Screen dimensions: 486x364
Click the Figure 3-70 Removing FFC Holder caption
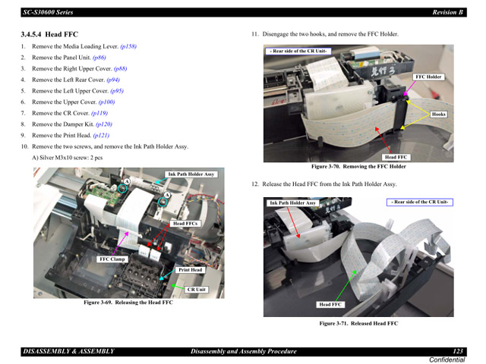tap(358, 167)
